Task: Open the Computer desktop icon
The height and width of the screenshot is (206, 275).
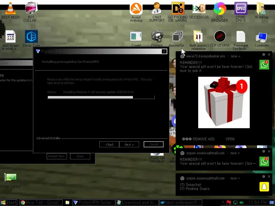Action: tap(262, 37)
